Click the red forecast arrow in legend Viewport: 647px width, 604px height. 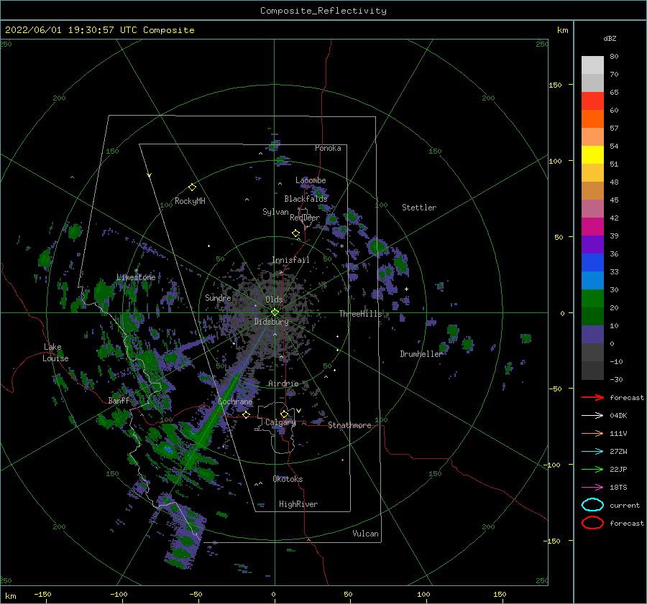592,397
